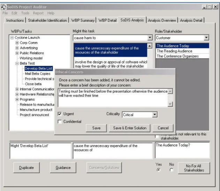
Task: Go to the Analysis Overview tab
Action: pos(162,20)
